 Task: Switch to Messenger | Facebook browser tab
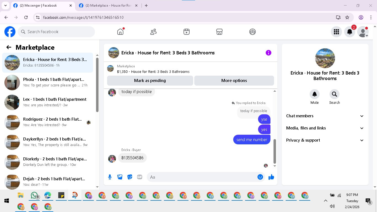pos(43,6)
